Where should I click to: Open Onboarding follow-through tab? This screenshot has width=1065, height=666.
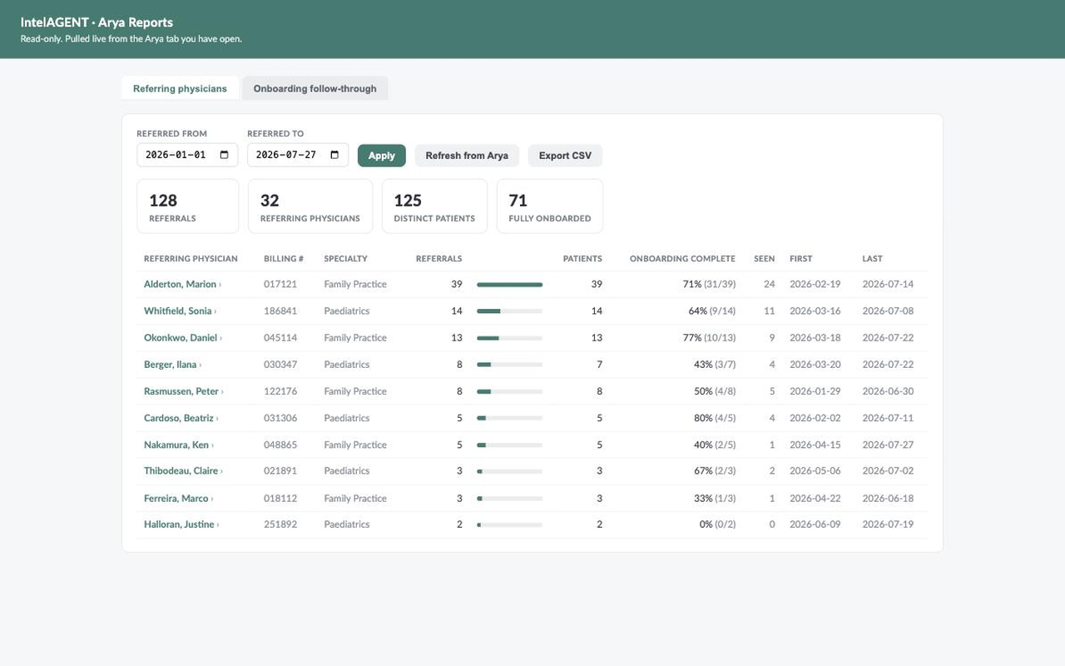coord(315,88)
